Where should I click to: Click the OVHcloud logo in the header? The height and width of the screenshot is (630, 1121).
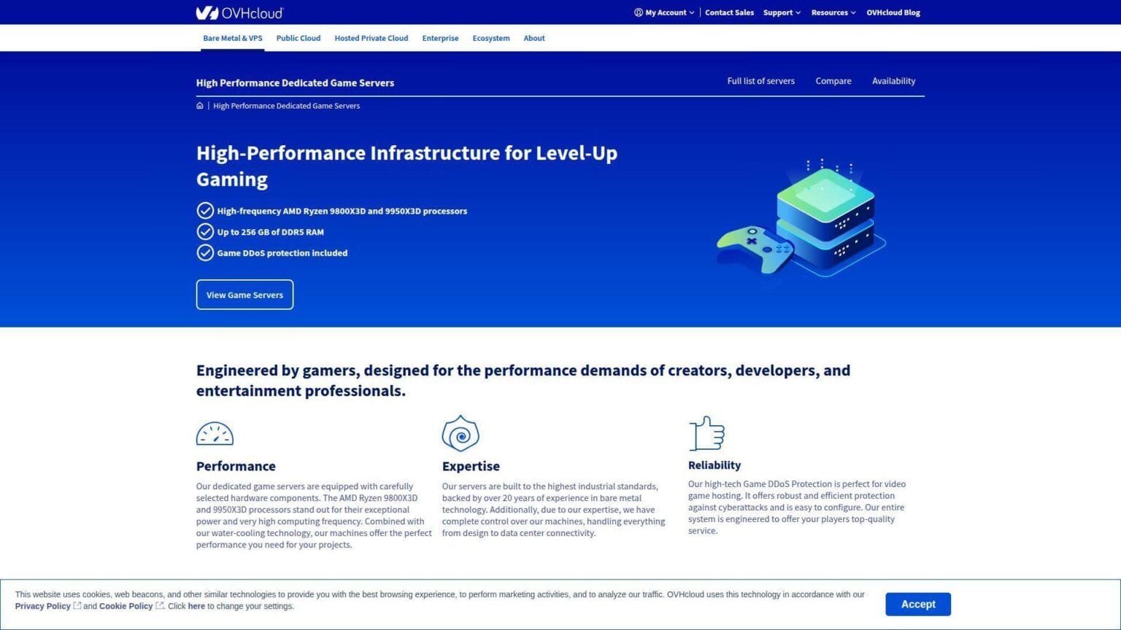pyautogui.click(x=239, y=12)
